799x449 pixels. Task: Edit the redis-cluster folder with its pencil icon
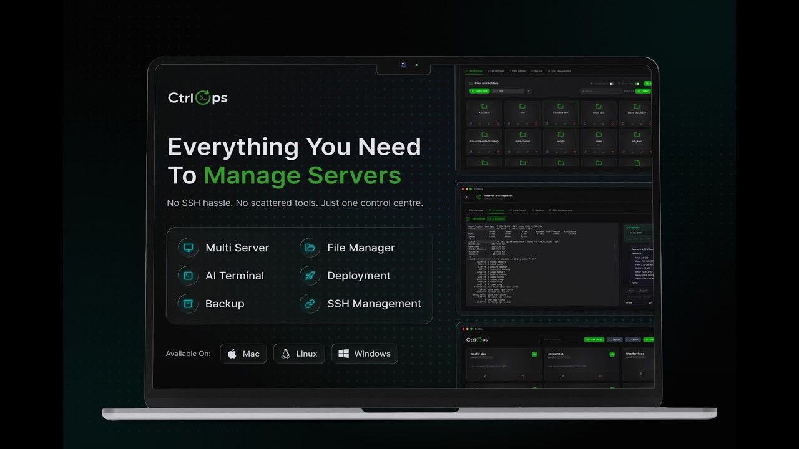527,152
